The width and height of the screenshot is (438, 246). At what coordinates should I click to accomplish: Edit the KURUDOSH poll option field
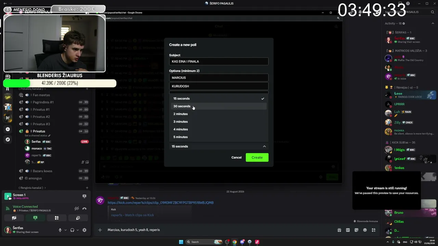coord(219,86)
